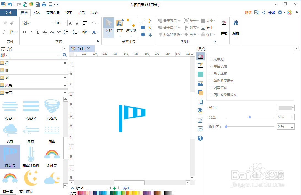This screenshot has width=301, height=195.
Task: Open the 页-1 page selector dropdown
Action: (108, 188)
